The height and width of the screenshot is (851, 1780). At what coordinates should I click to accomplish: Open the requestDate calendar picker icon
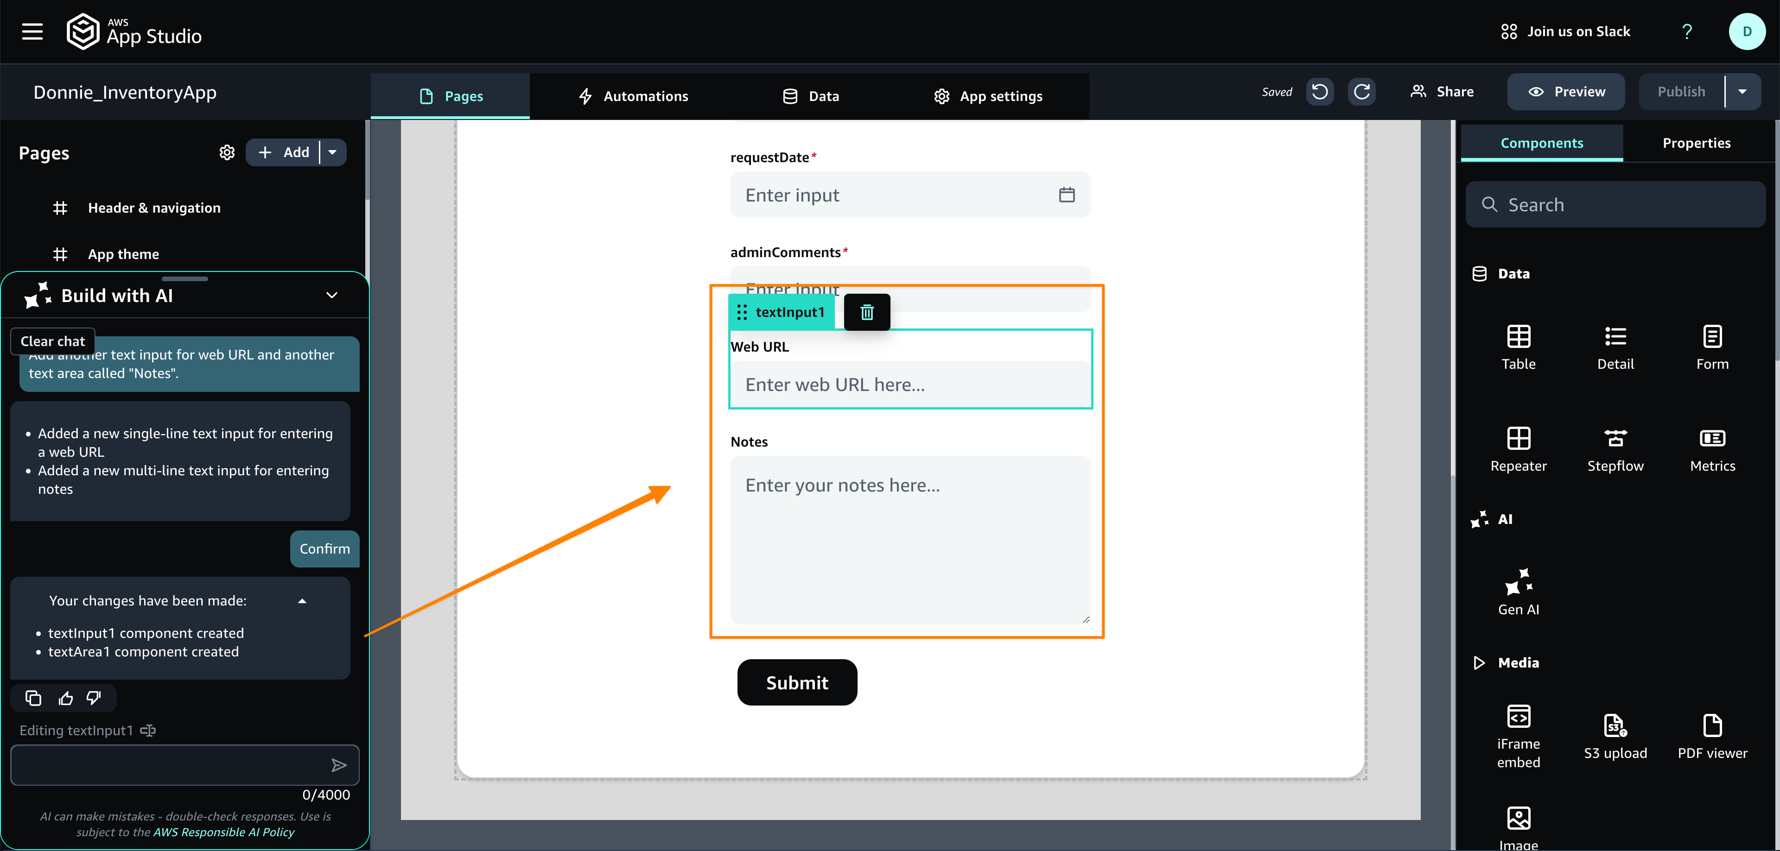1066,195
